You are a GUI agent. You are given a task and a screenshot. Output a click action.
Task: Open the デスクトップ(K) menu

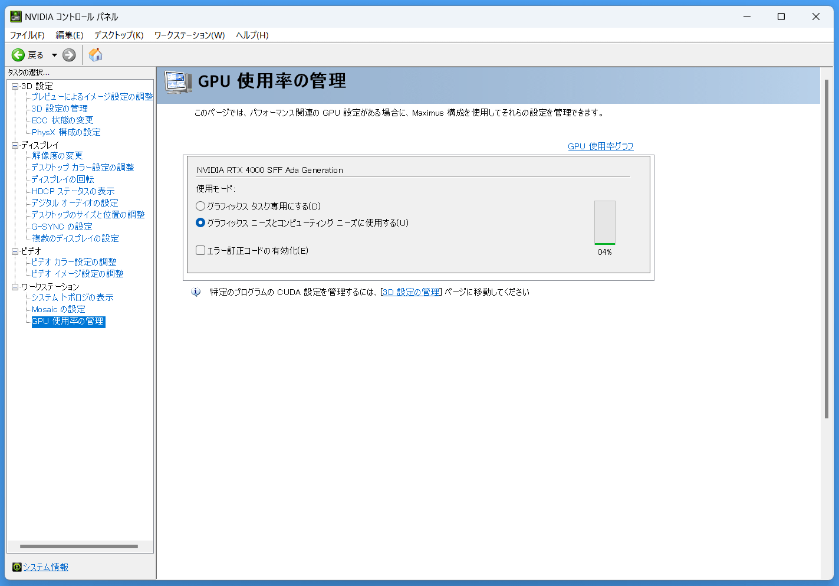point(119,35)
